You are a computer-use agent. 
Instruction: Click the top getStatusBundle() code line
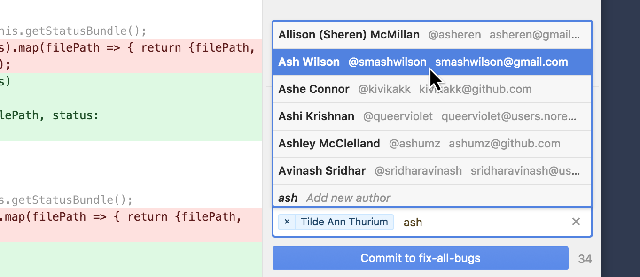pyautogui.click(x=131, y=31)
